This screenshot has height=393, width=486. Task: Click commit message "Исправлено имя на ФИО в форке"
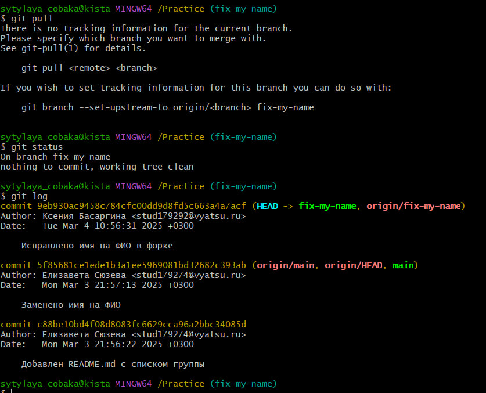(97, 246)
